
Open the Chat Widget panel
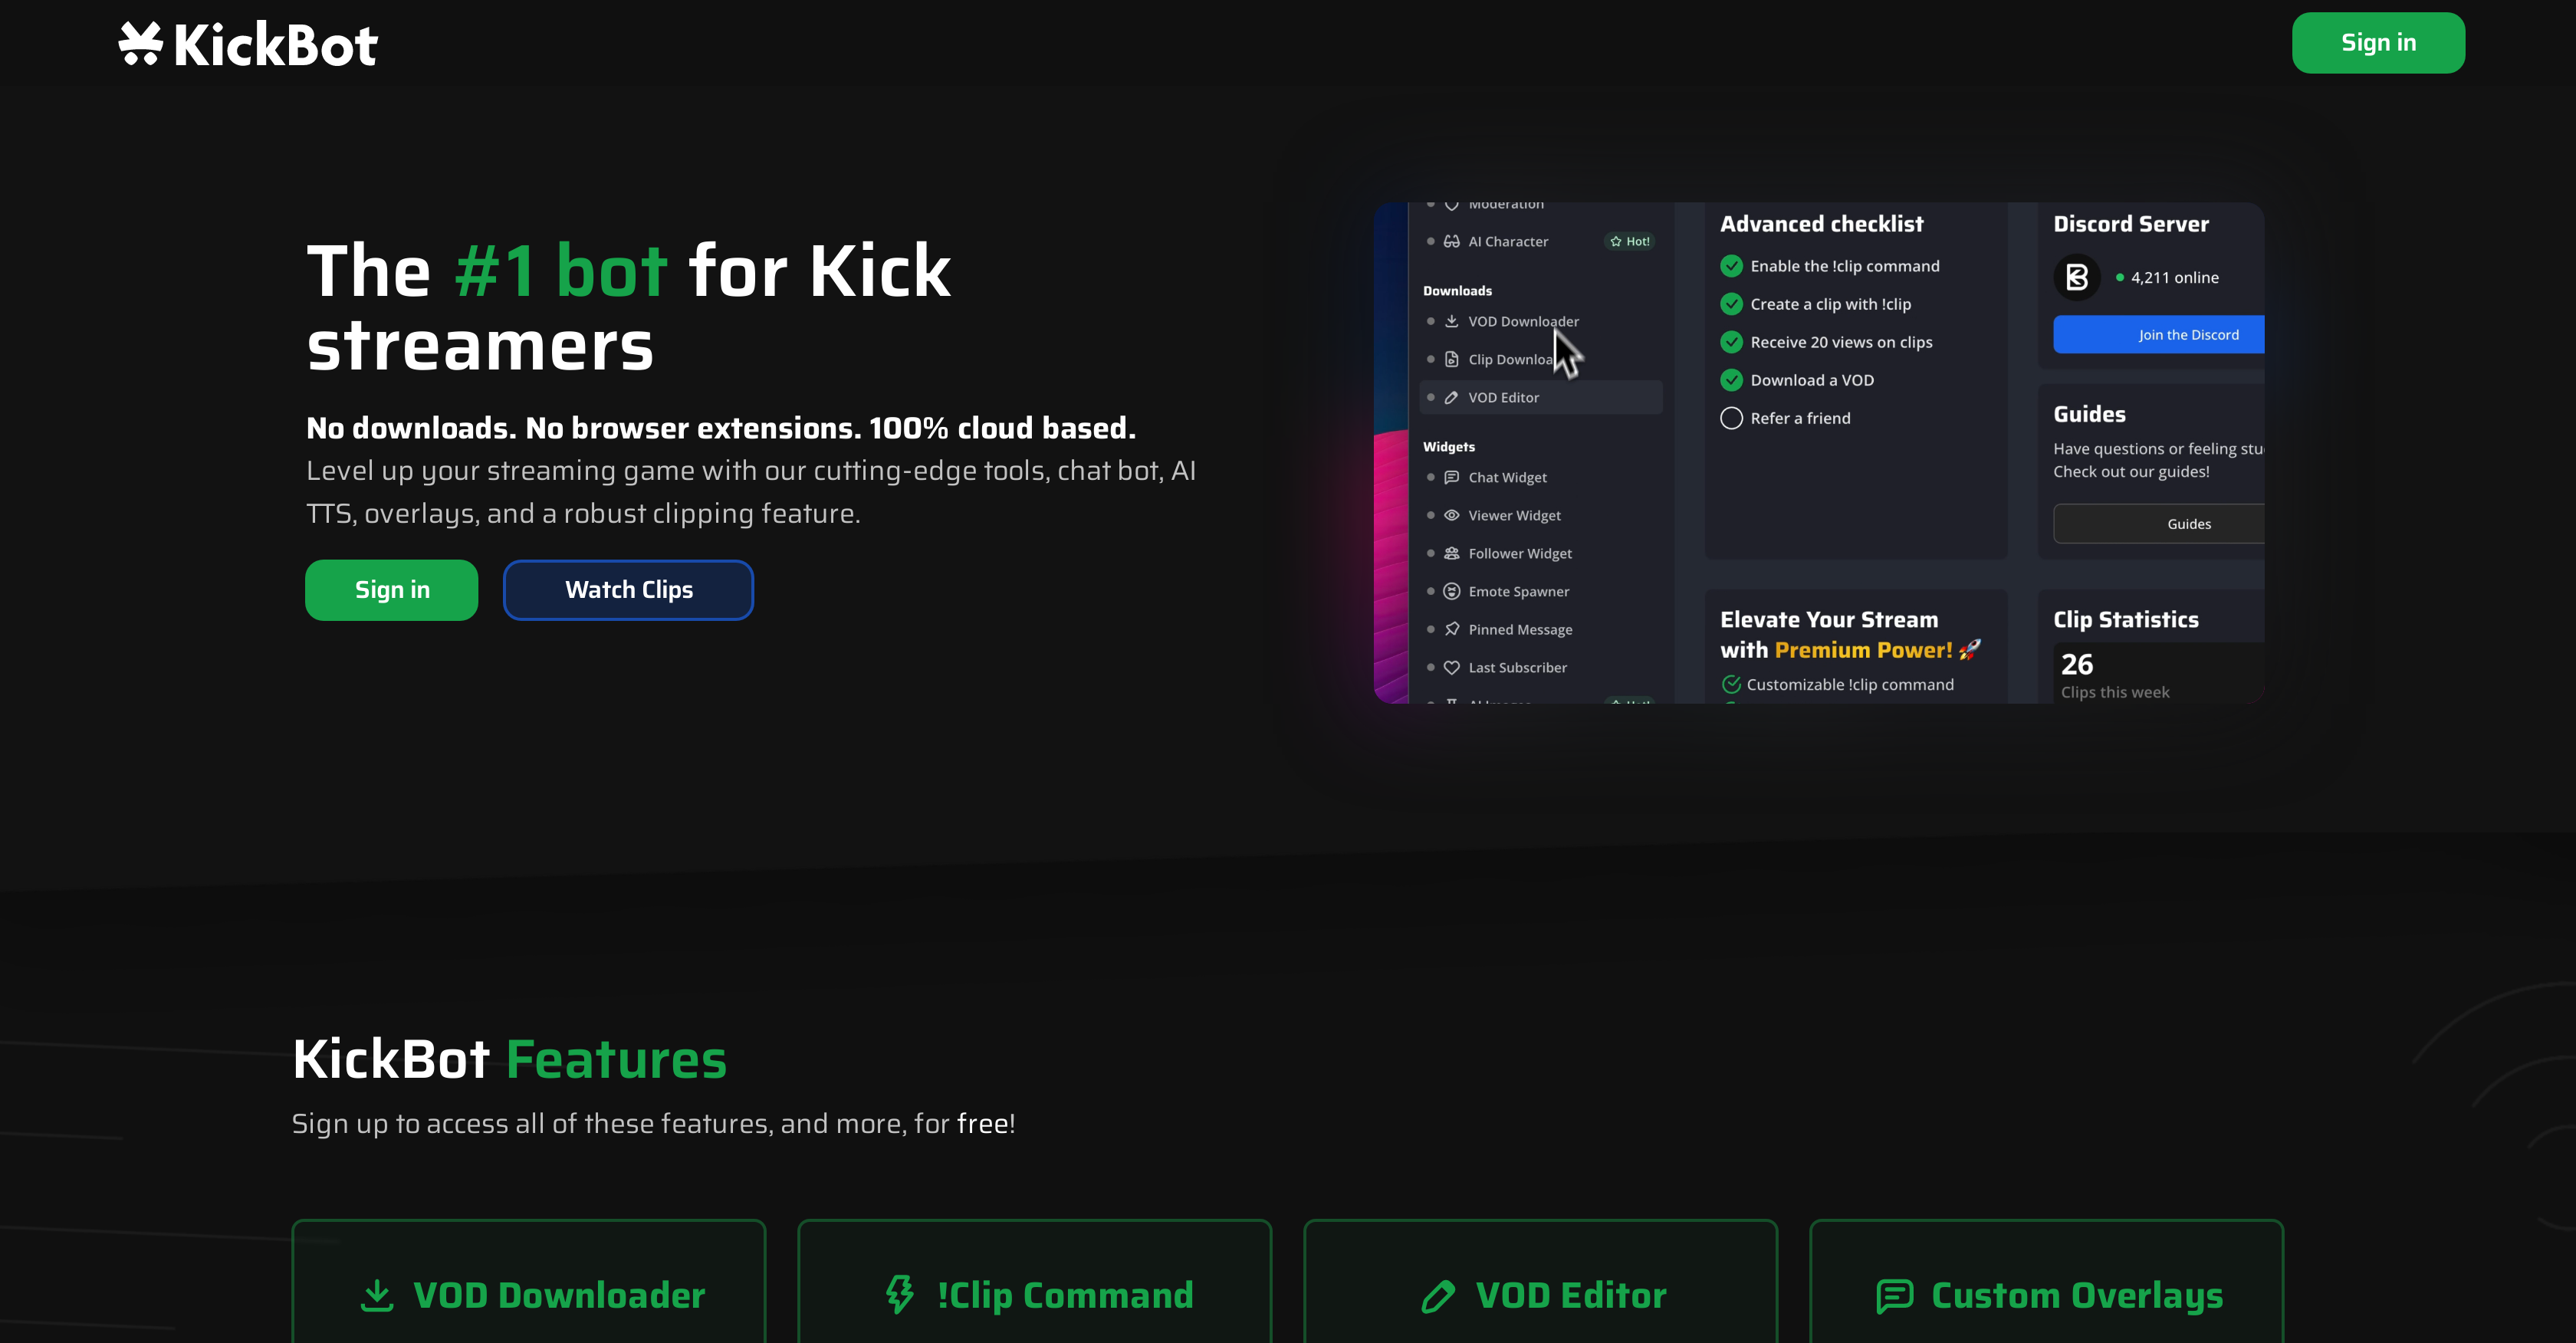coord(1451,477)
